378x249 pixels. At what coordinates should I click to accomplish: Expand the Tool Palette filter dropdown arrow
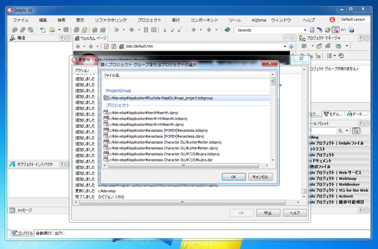click(346, 131)
